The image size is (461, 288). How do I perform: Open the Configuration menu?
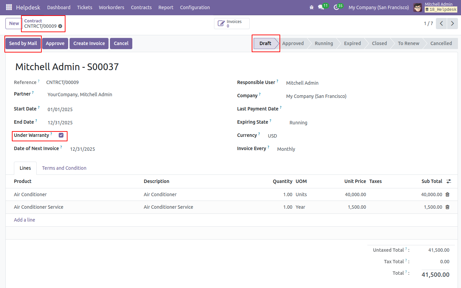click(x=195, y=7)
